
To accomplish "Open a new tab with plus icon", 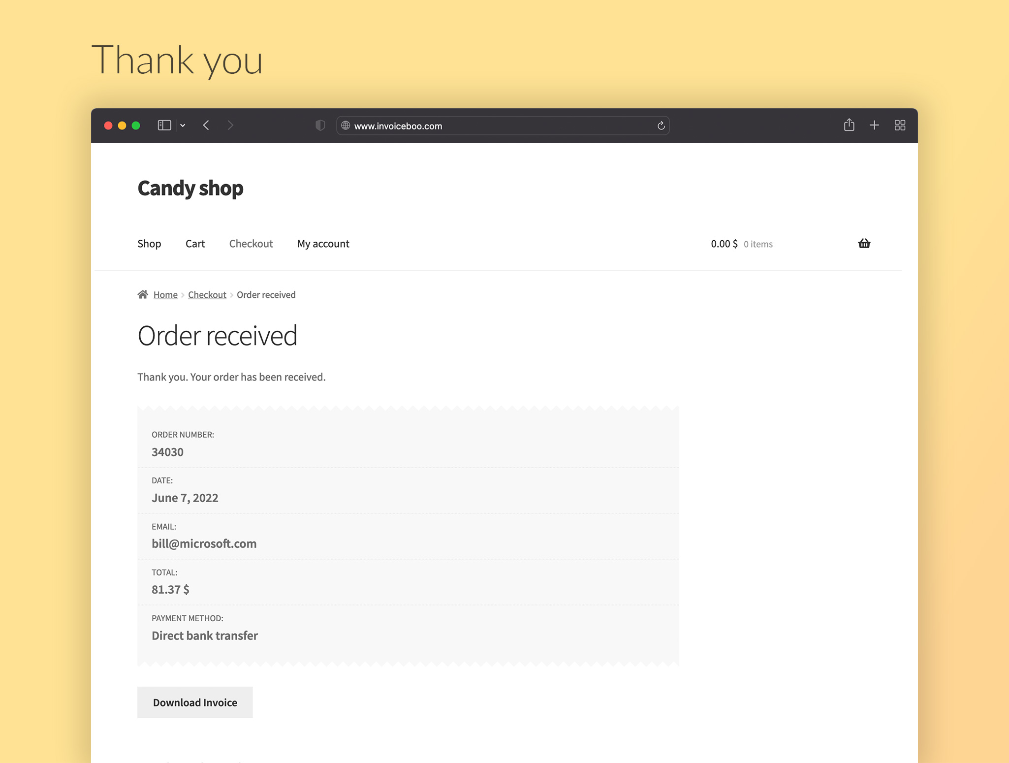I will click(x=874, y=126).
